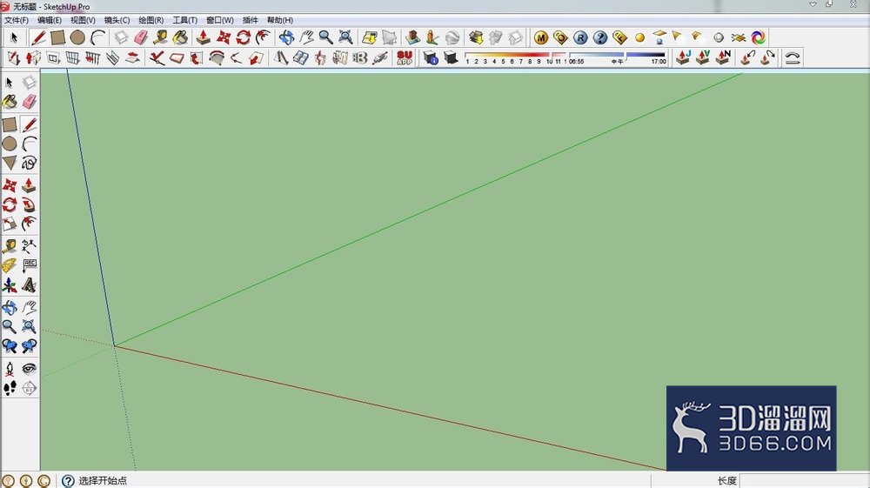The width and height of the screenshot is (870, 488).
Task: Click the push-pull icon labeled V
Action: click(x=703, y=57)
